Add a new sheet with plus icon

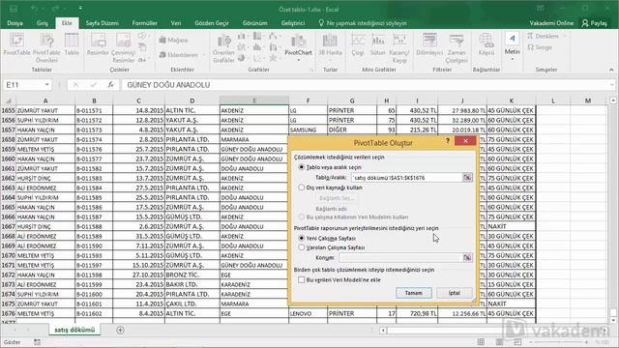point(120,330)
